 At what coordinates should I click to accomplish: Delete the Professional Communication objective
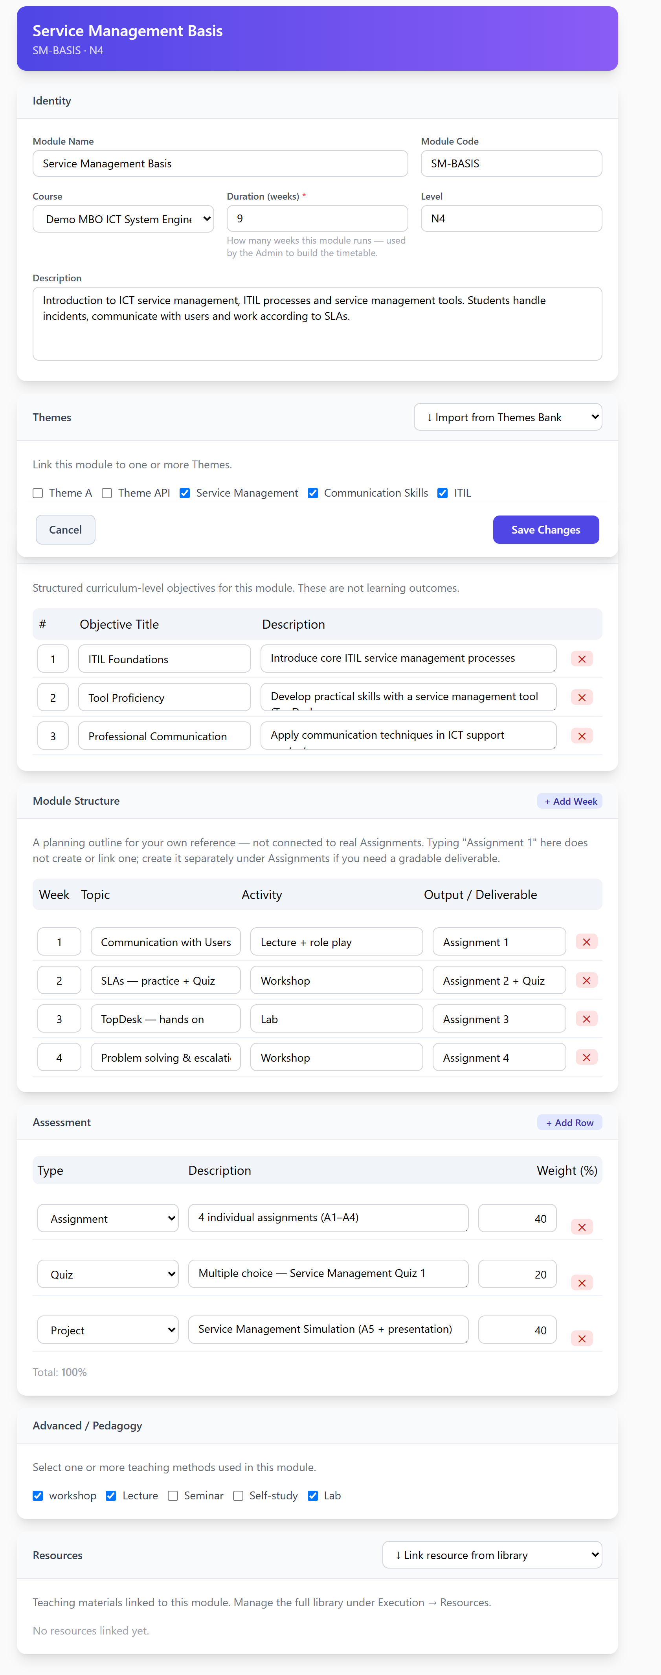click(582, 736)
